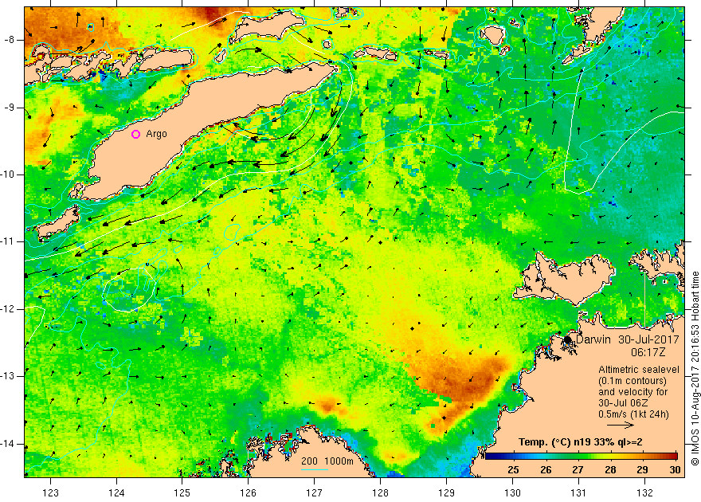This screenshot has width=701, height=502.
Task: Click the IMOS copyright Hobart time text
Action: (x=695, y=369)
